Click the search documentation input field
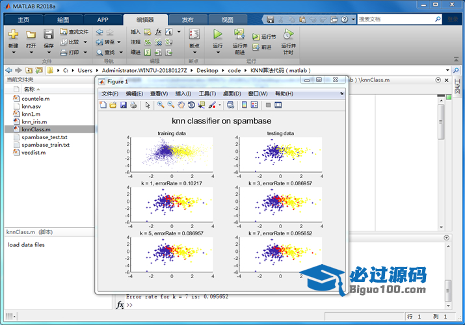 [x=396, y=19]
